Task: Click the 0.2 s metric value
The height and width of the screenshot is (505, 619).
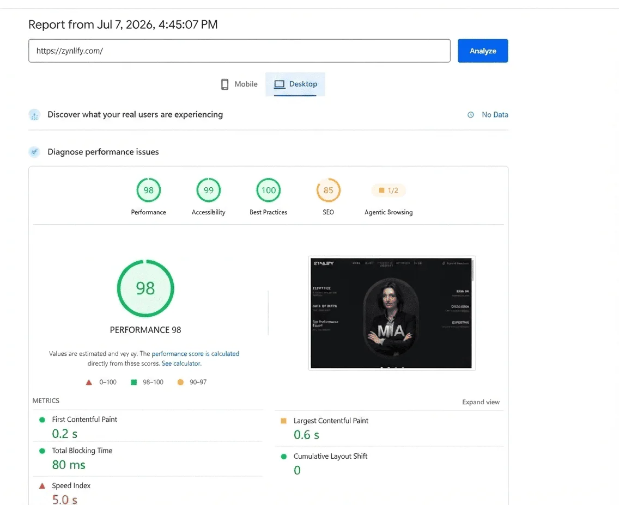Action: 65,434
